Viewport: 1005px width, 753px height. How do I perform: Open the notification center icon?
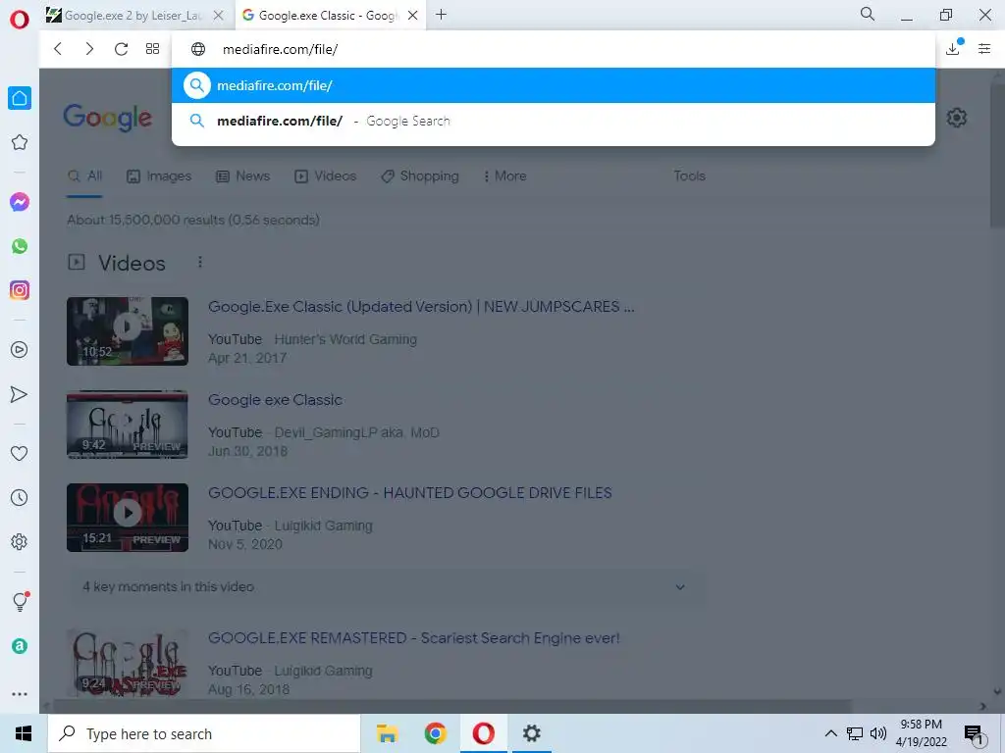click(974, 735)
